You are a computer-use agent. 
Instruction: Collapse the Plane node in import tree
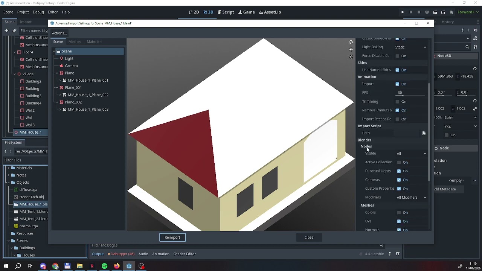point(56,73)
